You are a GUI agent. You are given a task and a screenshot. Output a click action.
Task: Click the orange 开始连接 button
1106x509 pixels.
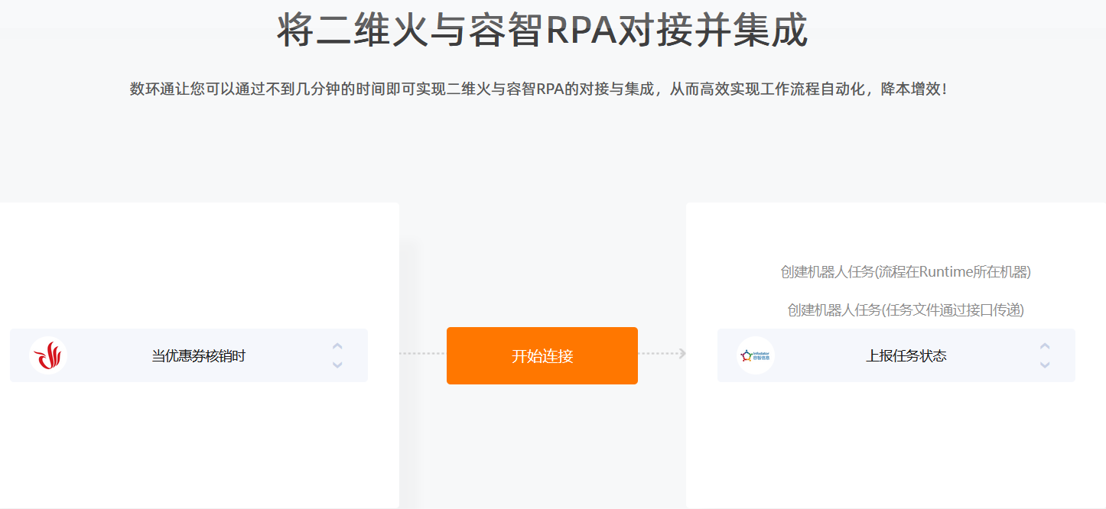tap(542, 355)
